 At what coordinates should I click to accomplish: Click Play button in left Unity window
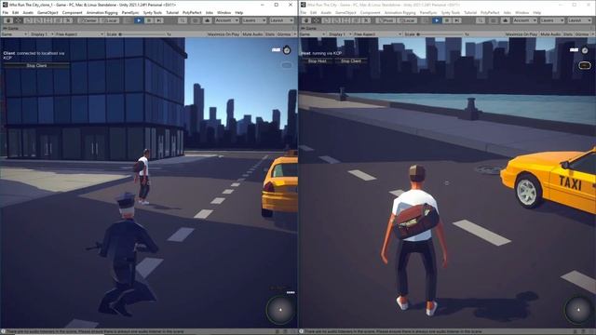pos(139,20)
